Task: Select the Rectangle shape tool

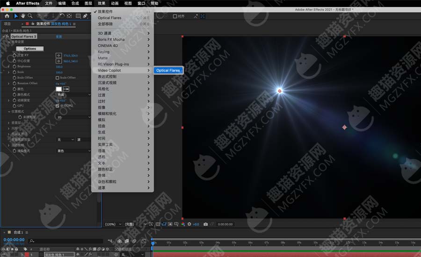Action: pyautogui.click(x=78, y=16)
